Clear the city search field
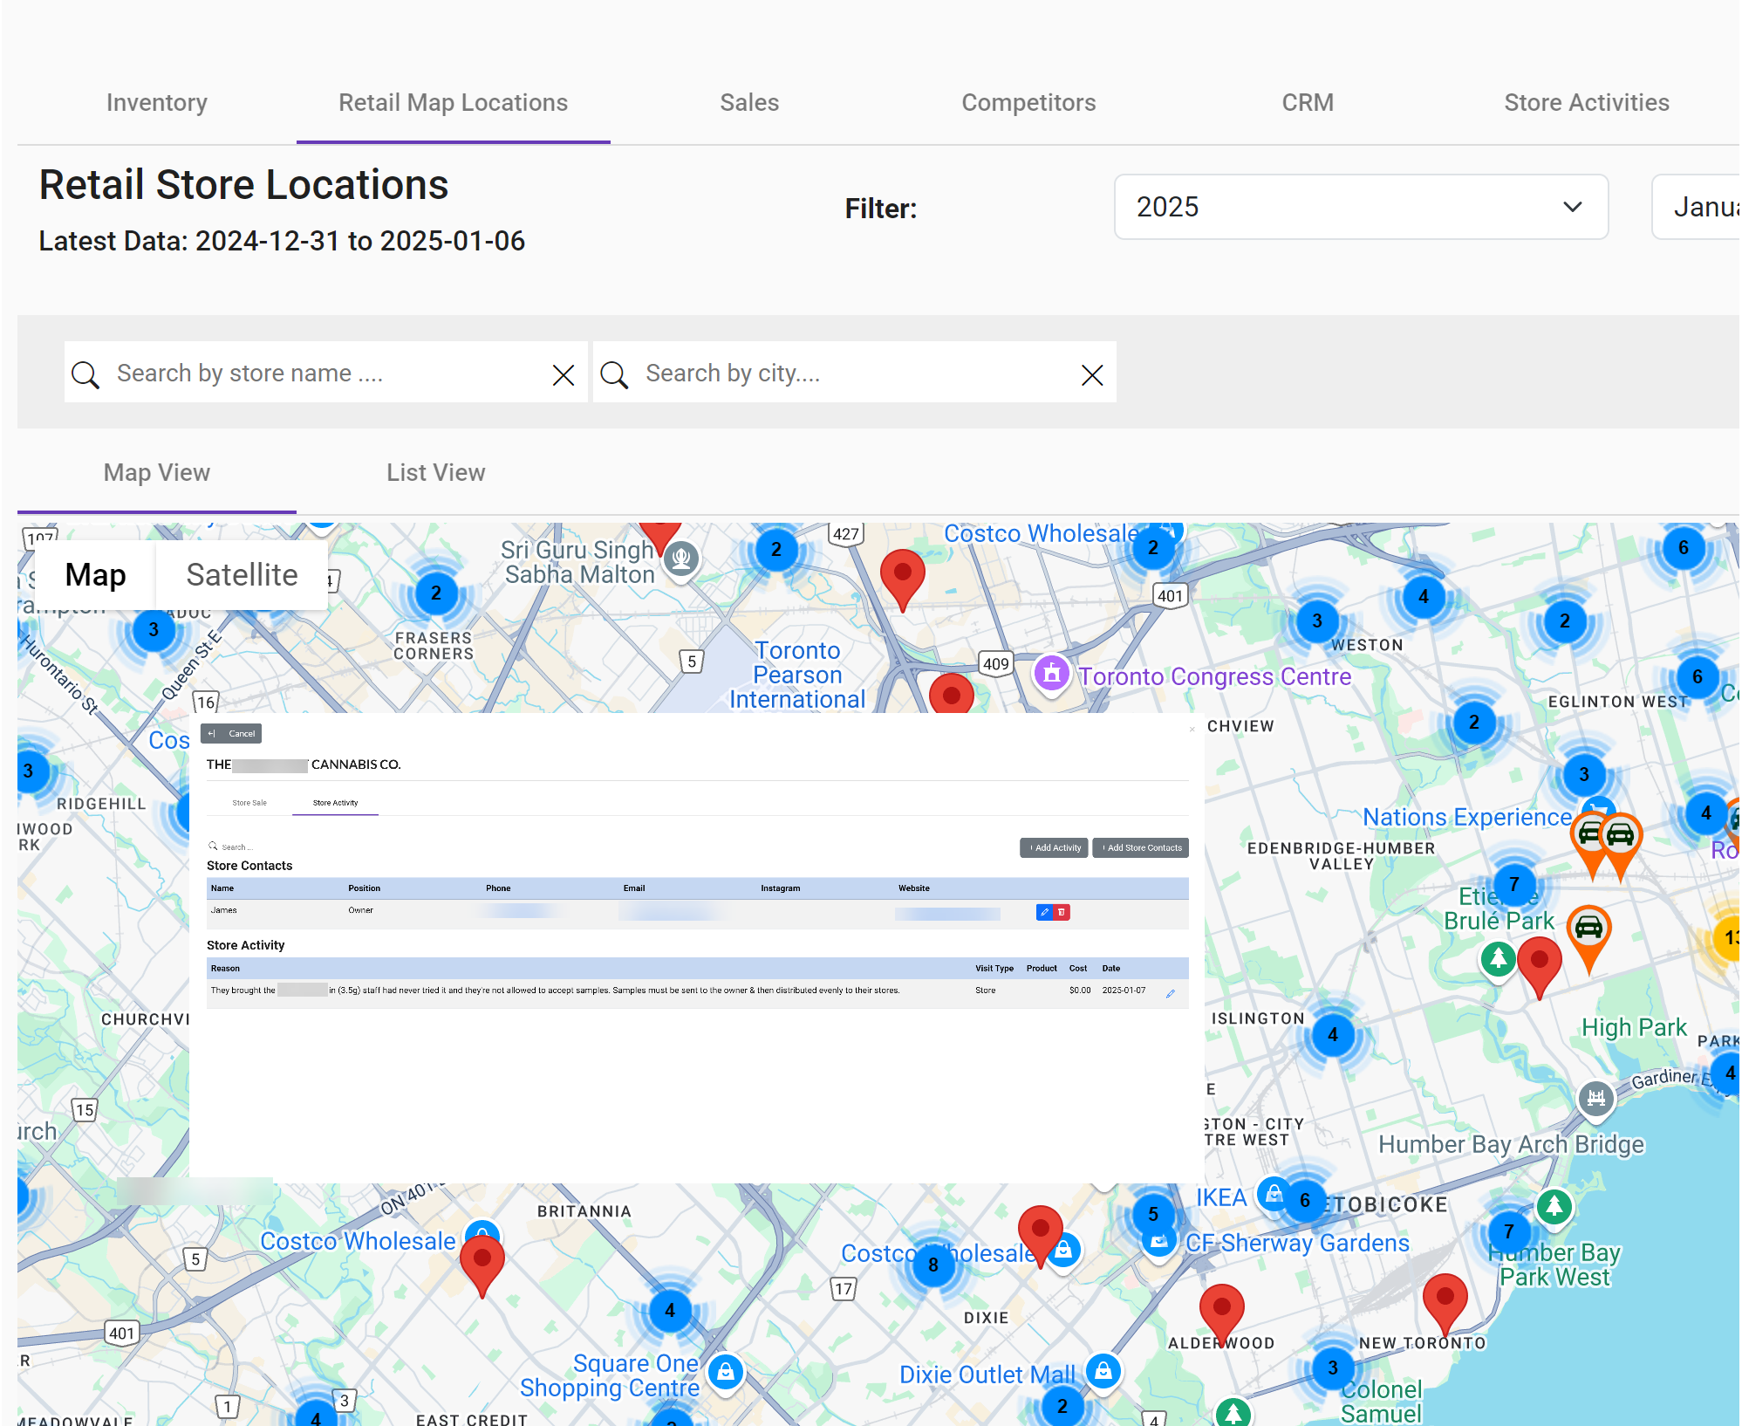Screen dimensions: 1742x1426 (x=1092, y=375)
